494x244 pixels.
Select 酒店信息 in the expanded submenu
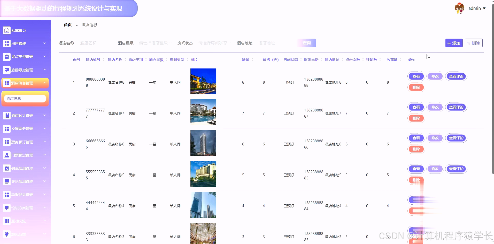pyautogui.click(x=25, y=98)
